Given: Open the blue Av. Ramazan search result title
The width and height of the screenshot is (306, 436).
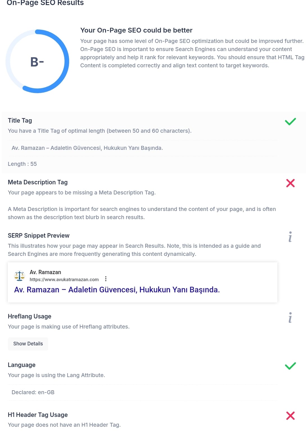Looking at the screenshot, I should (x=117, y=290).
